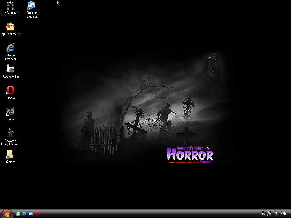
Task: Click the 'Network Neighborhood' label text
Action: tap(11, 142)
